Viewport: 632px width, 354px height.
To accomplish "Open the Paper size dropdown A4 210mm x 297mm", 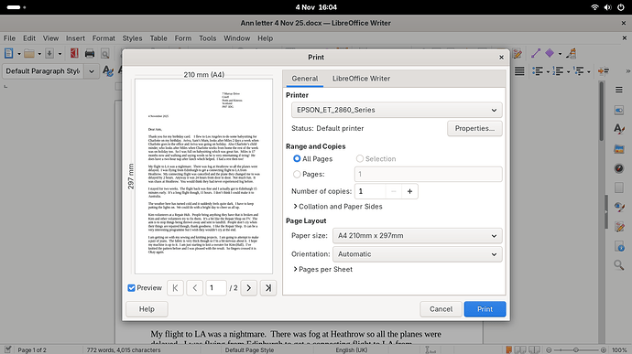I will pos(417,236).
